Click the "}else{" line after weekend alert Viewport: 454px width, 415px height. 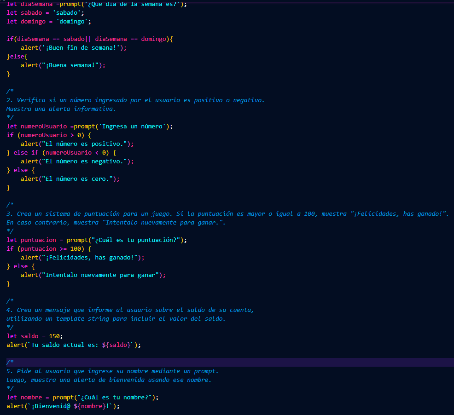pyautogui.click(x=17, y=57)
